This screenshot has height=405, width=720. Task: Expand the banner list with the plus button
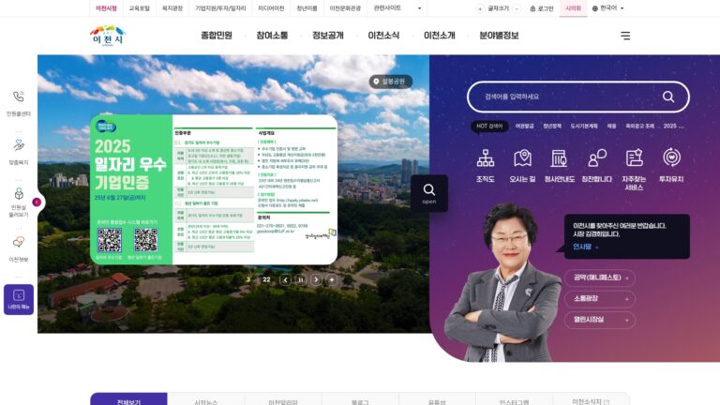pyautogui.click(x=332, y=279)
